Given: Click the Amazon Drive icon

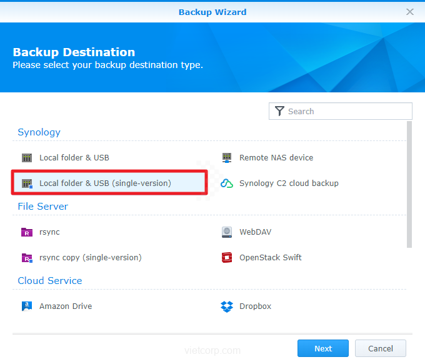Looking at the screenshot, I should [27, 306].
